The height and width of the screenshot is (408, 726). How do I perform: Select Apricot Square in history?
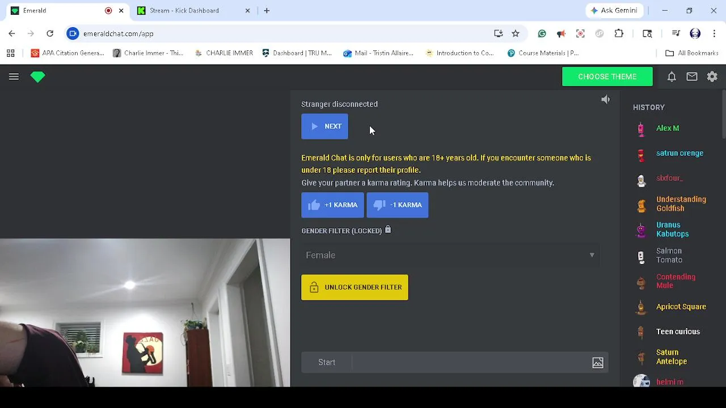(681, 307)
